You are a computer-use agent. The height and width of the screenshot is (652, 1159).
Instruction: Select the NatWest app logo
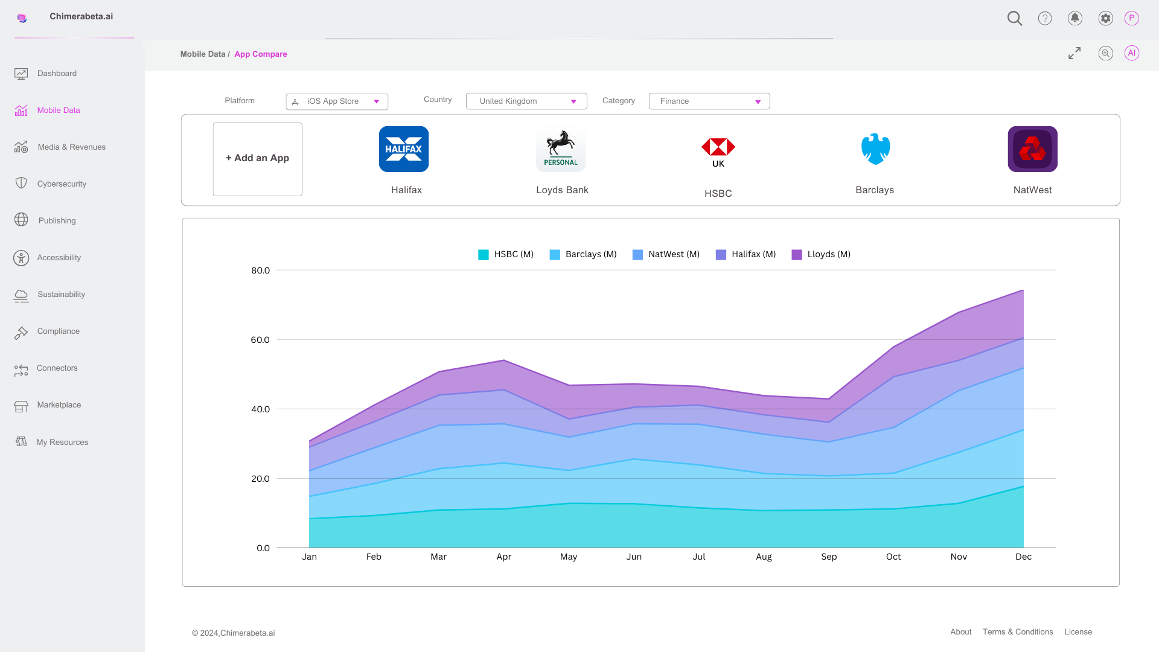click(1032, 149)
